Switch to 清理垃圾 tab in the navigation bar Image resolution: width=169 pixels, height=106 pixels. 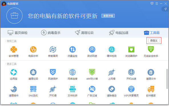click(x=84, y=32)
